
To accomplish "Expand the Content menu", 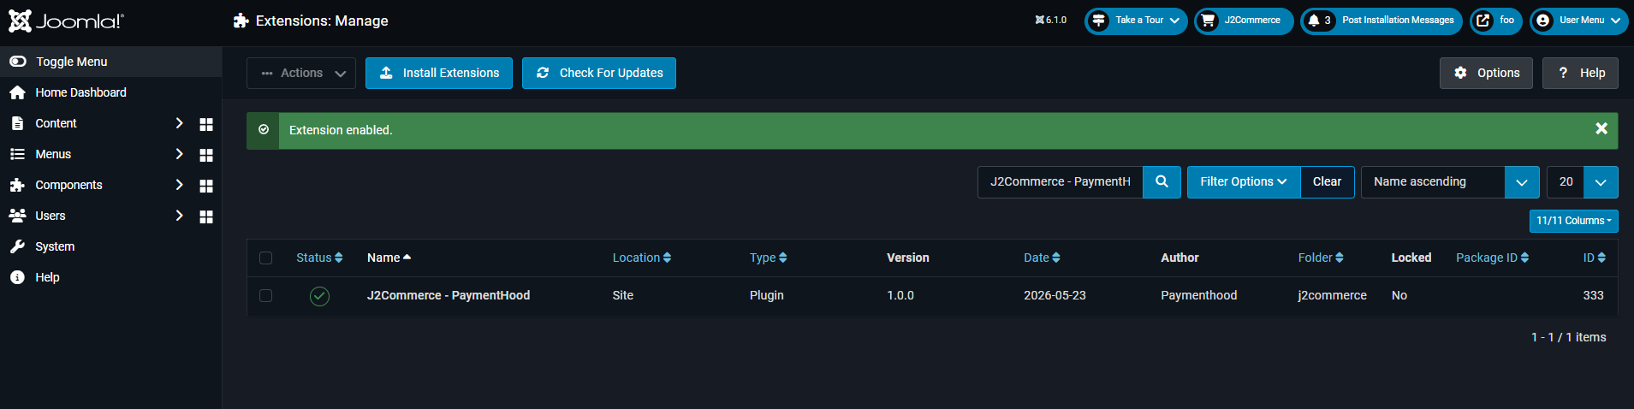I will coord(56,123).
